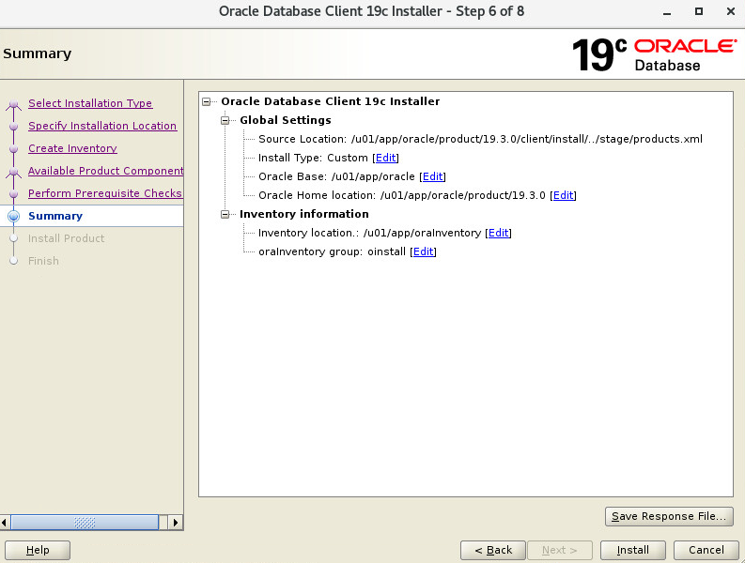Click the Create Inventory step marker

(x=14, y=148)
